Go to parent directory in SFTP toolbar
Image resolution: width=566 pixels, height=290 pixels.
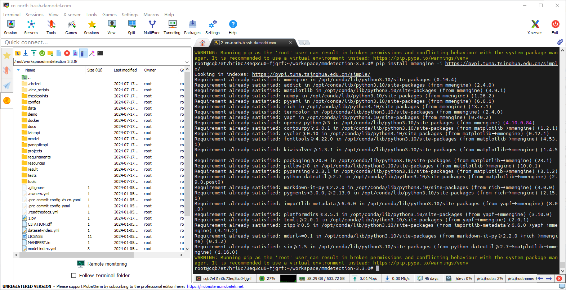tap(18, 53)
